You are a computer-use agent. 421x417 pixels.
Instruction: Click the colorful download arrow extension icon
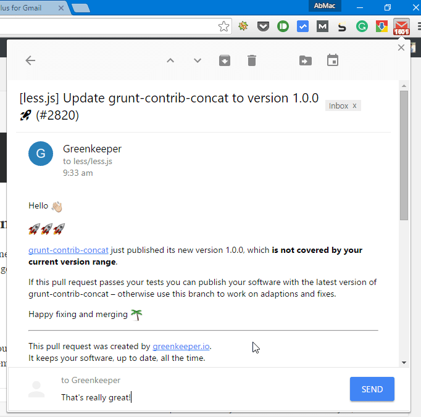[381, 27]
